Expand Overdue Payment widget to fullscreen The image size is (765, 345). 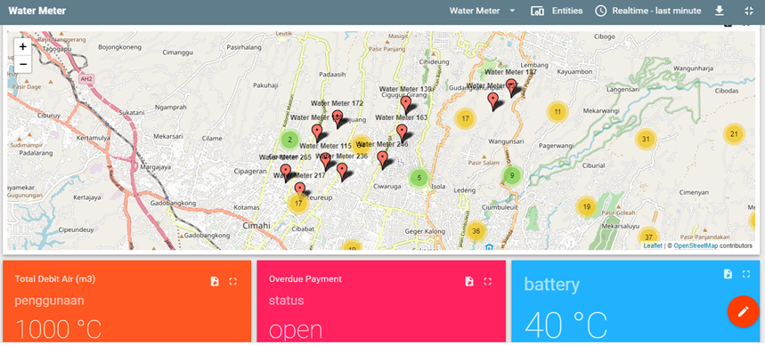pos(487,281)
